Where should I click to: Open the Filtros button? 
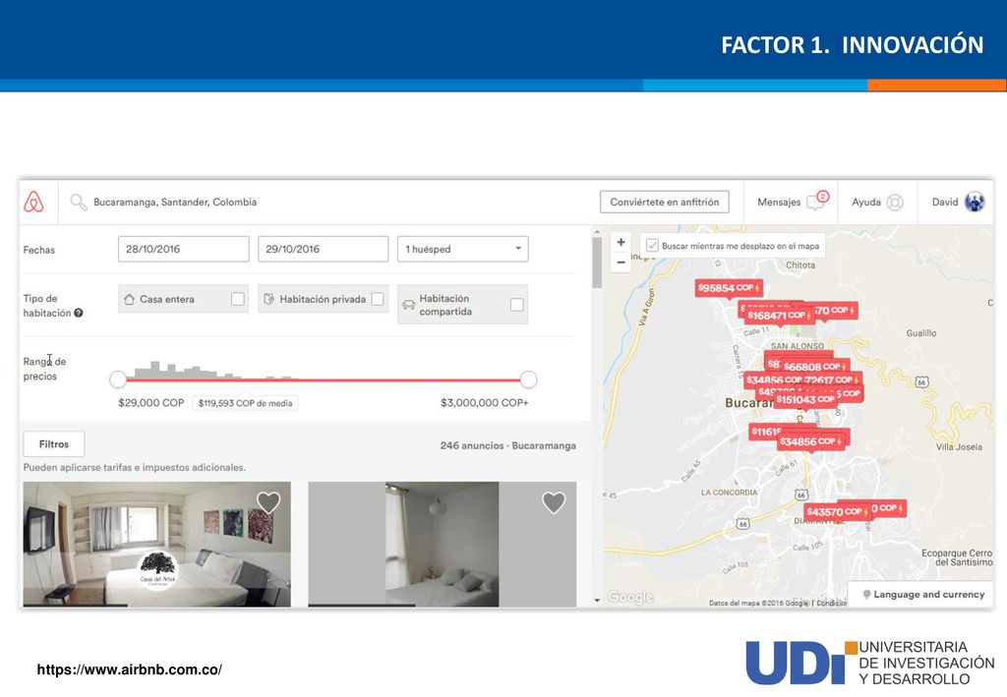coord(54,444)
